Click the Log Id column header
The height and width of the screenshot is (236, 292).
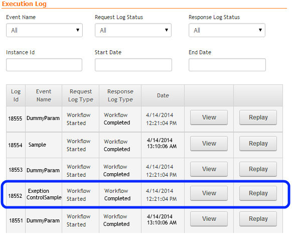[x=16, y=95]
